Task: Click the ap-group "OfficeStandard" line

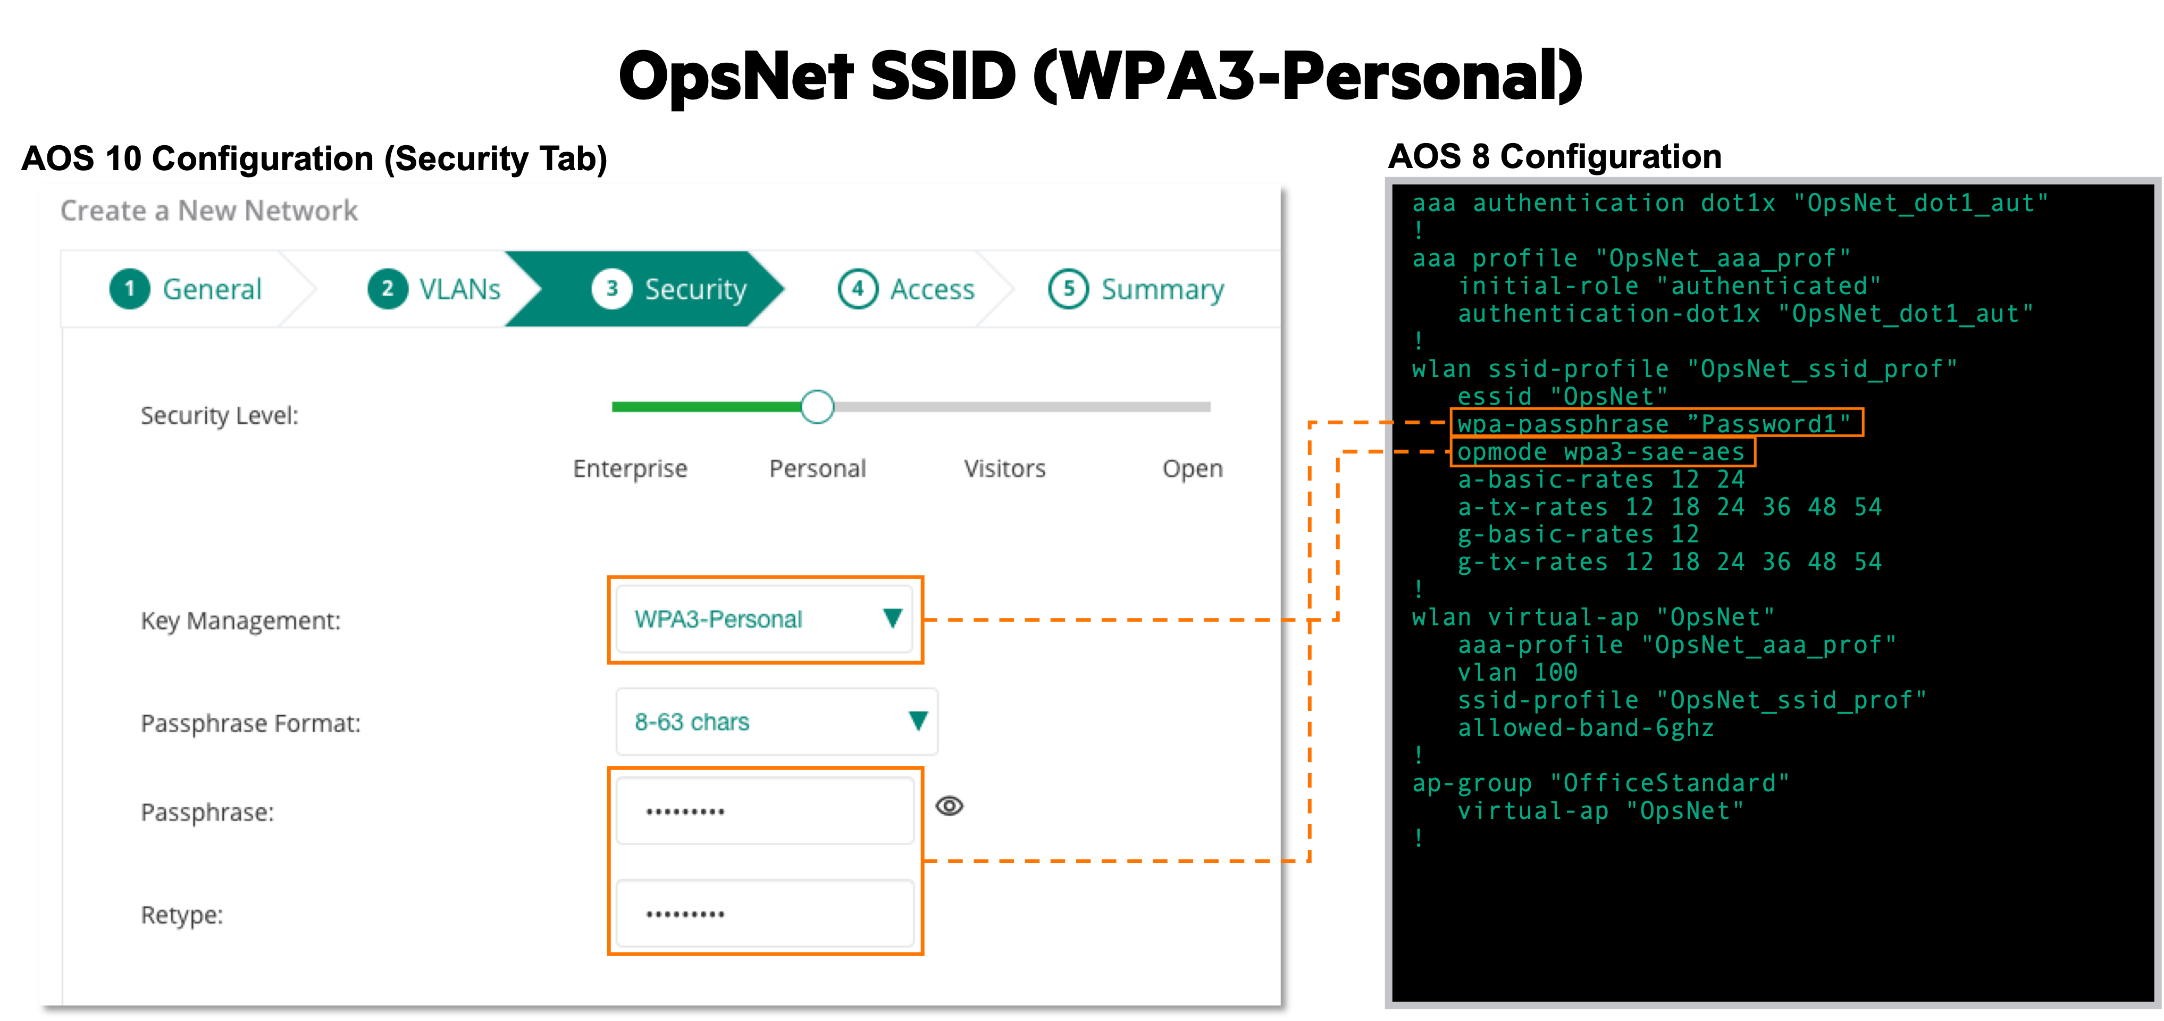Action: click(1600, 783)
